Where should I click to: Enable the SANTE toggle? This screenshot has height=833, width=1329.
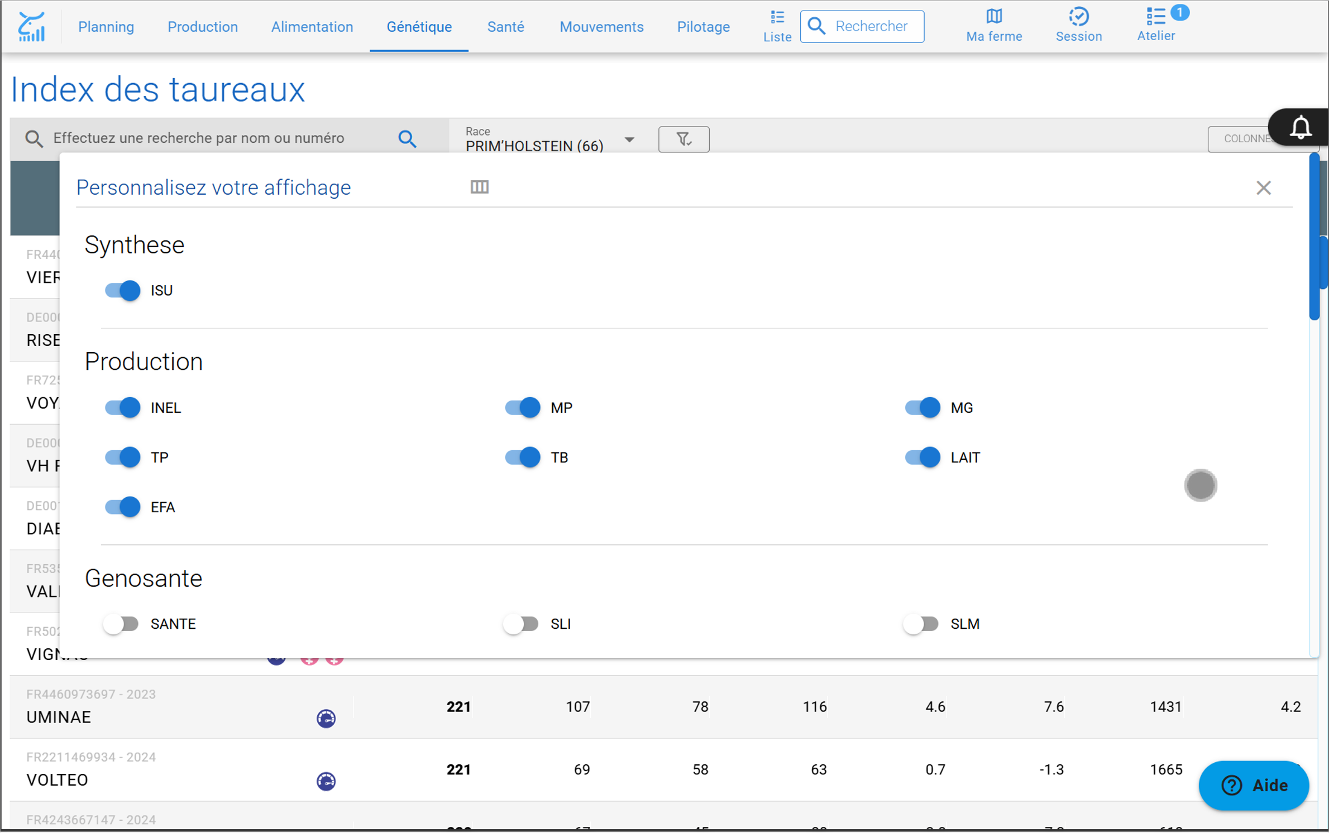[121, 624]
